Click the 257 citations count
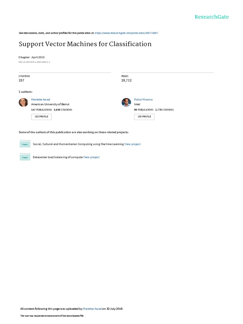This screenshot has width=243, height=324. click(22, 80)
